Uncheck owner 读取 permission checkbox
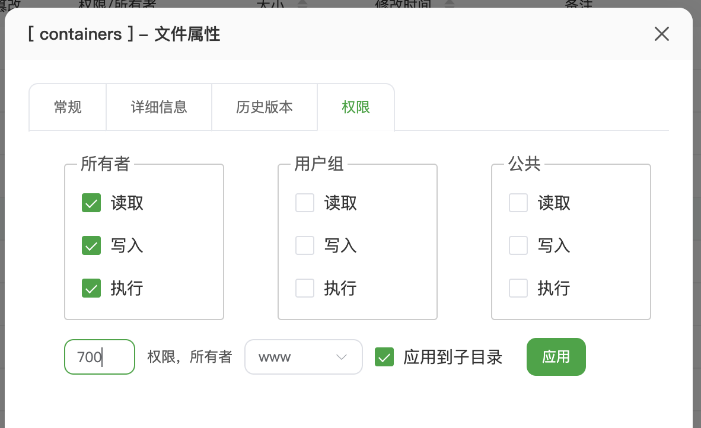This screenshot has width=701, height=428. pyautogui.click(x=91, y=203)
